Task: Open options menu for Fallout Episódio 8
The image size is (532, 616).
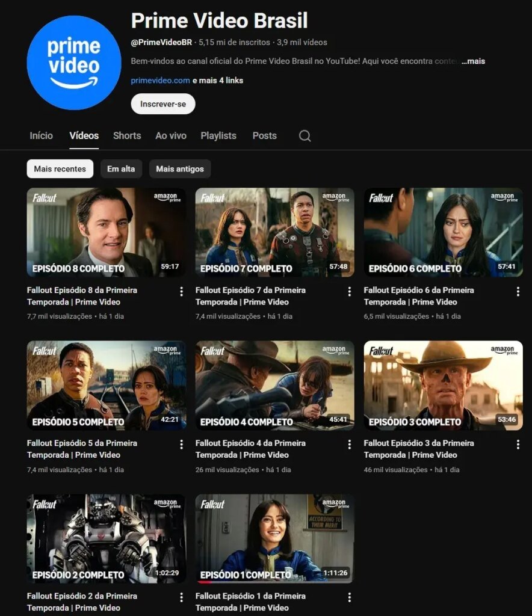Action: 181,292
